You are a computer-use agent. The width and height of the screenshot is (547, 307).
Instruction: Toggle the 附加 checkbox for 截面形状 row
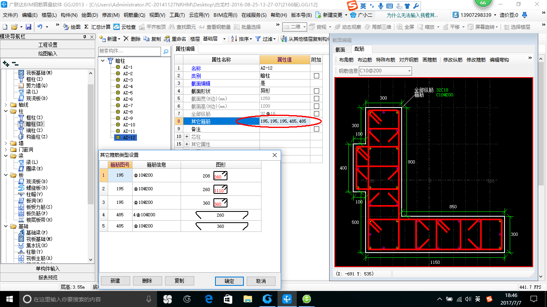[316, 91]
